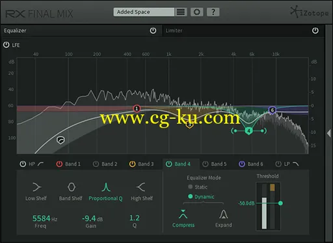
Task: Select Expand dynamic mode icon
Action: tap(224, 214)
